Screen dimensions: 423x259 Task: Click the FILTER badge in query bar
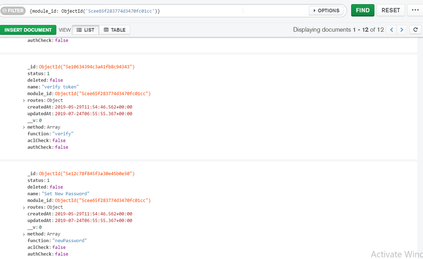13,11
